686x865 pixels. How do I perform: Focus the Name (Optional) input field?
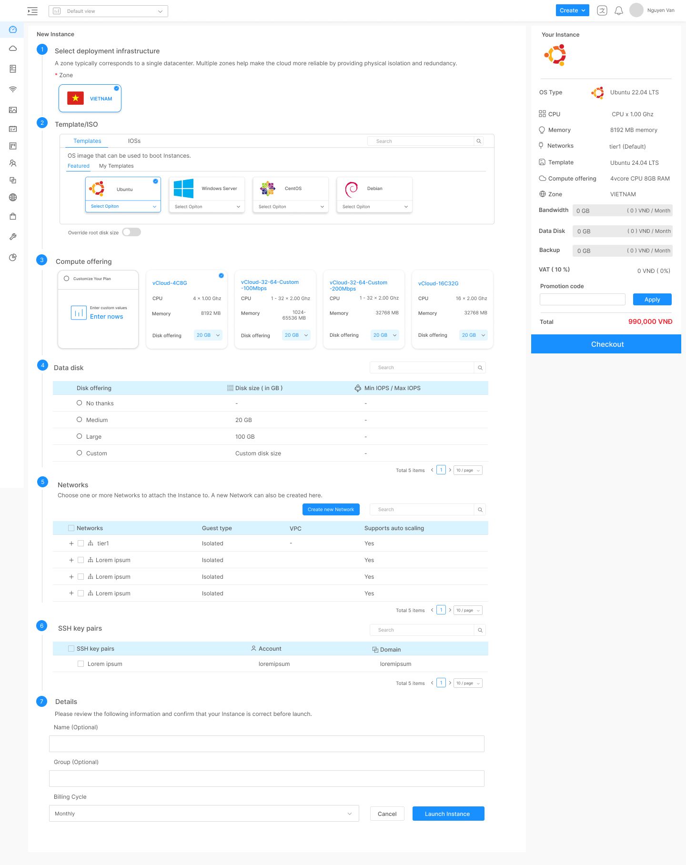[x=267, y=744]
